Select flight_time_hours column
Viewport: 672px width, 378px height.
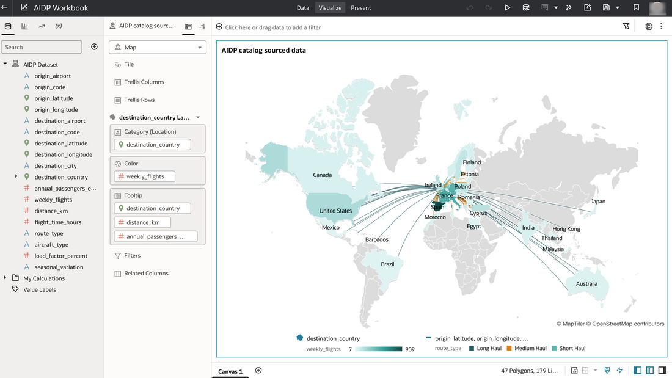[x=58, y=222]
